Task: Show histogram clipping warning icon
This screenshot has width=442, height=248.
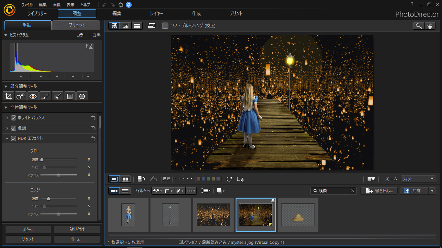Action: [x=90, y=46]
